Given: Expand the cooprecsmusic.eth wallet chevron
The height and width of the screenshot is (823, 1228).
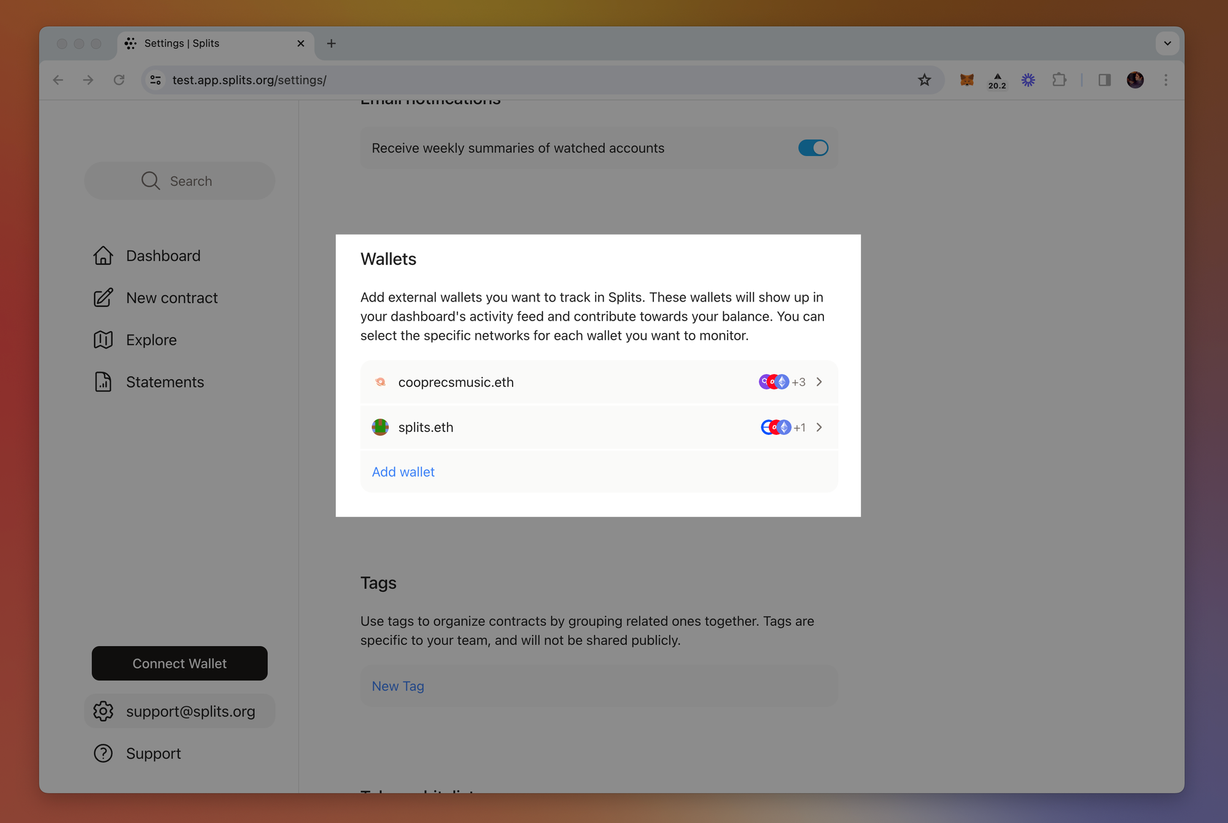Looking at the screenshot, I should pos(819,382).
